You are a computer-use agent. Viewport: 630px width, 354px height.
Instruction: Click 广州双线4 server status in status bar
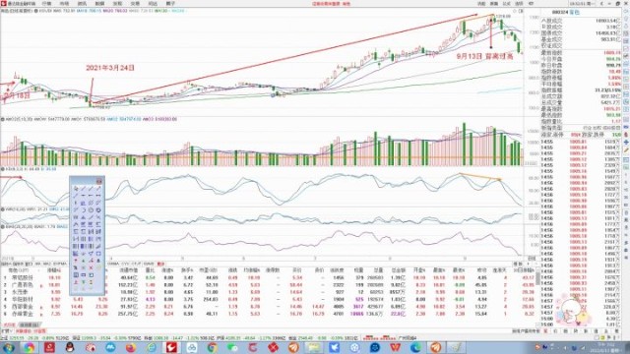407,338
